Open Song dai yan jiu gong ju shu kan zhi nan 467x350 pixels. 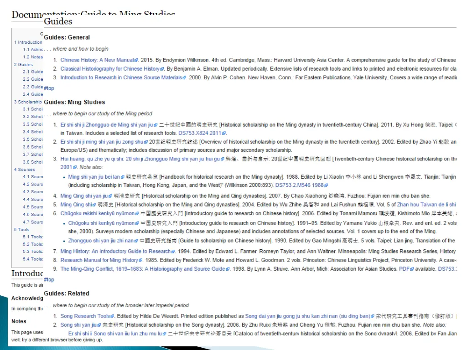(x=308, y=316)
